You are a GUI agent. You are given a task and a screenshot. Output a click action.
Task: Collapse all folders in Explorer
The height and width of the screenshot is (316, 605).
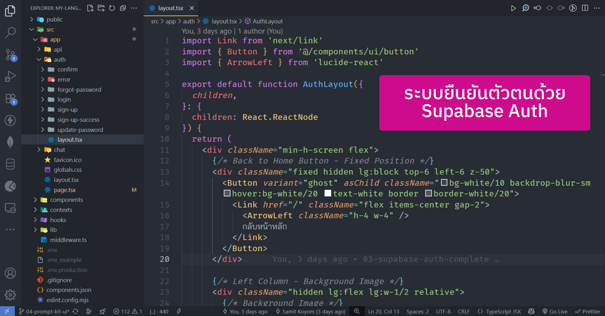point(123,8)
